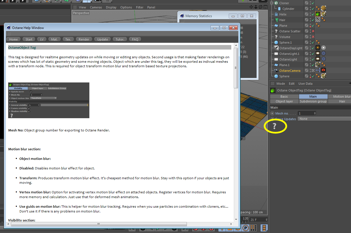Click the Plane.1 object icon

(x=276, y=65)
